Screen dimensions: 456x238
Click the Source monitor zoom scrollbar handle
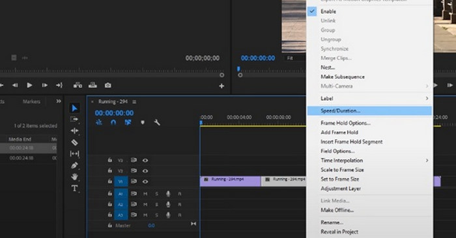222,75
